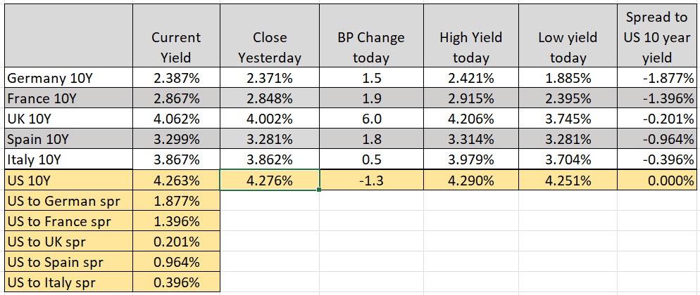Click the France 10Y current yield cell
The width and height of the screenshot is (700, 295).
tap(176, 98)
